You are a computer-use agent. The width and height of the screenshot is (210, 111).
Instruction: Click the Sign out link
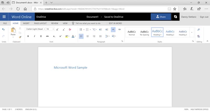(x=204, y=17)
